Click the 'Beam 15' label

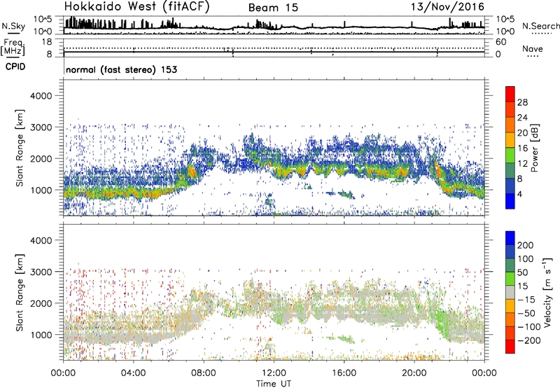point(273,8)
